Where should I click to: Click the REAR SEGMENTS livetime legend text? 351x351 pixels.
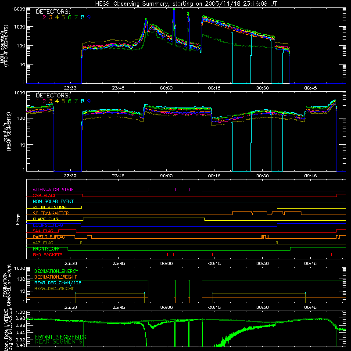tap(59, 342)
